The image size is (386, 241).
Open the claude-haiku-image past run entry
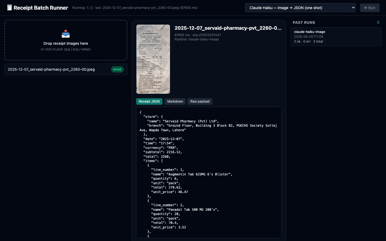tap(336, 37)
